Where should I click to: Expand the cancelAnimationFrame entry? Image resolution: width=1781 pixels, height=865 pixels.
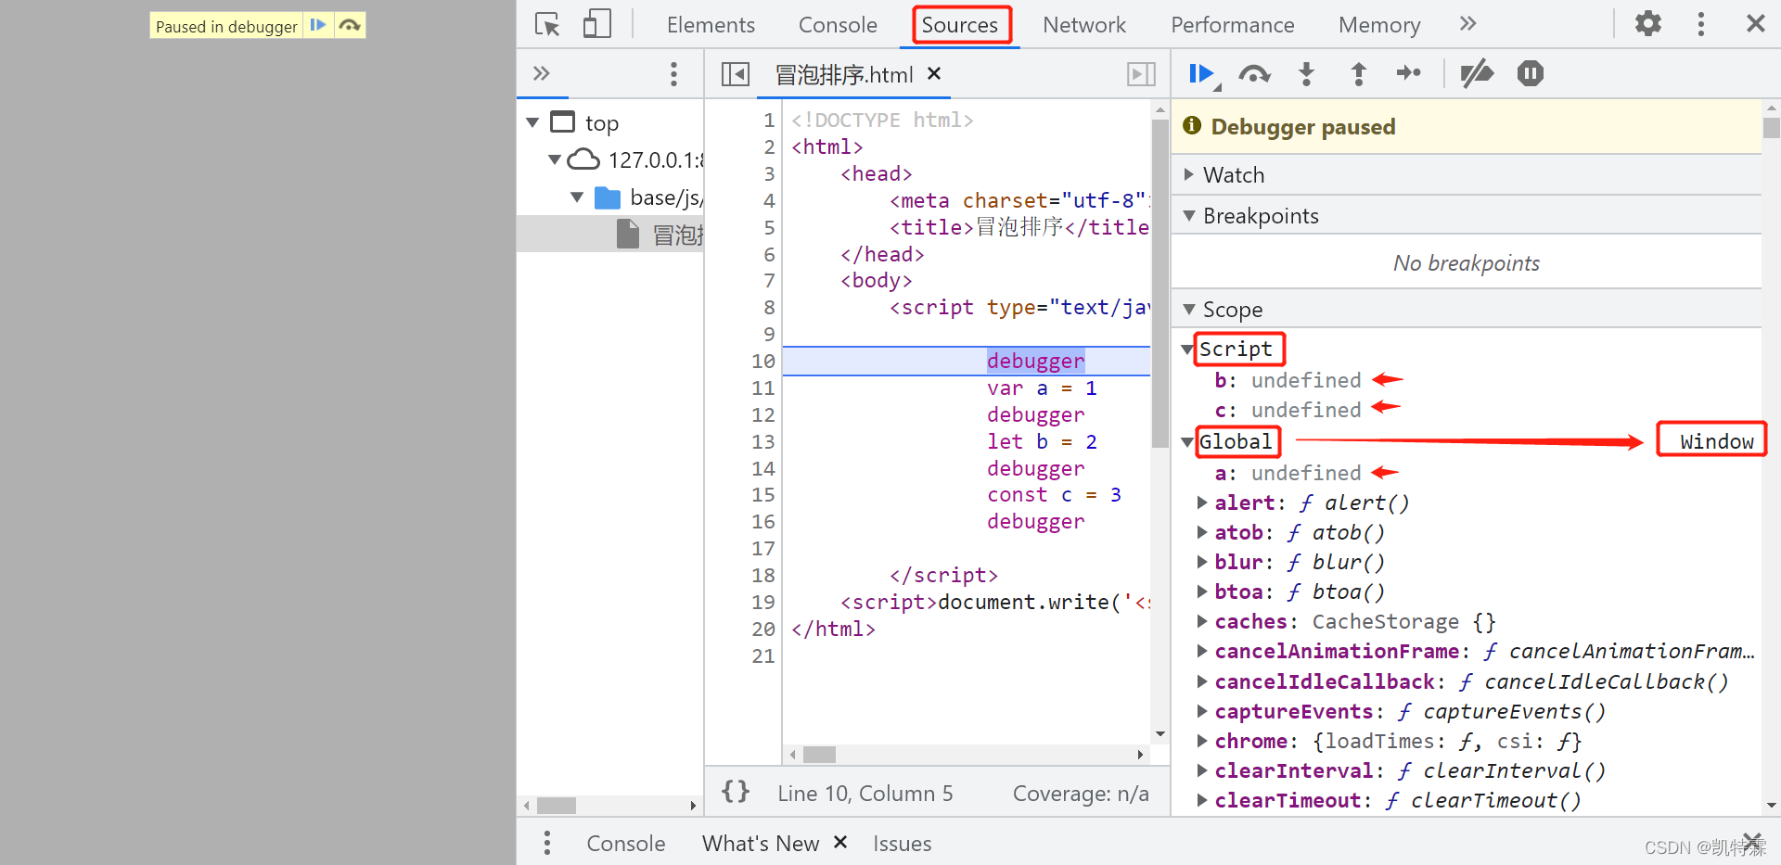tap(1202, 651)
